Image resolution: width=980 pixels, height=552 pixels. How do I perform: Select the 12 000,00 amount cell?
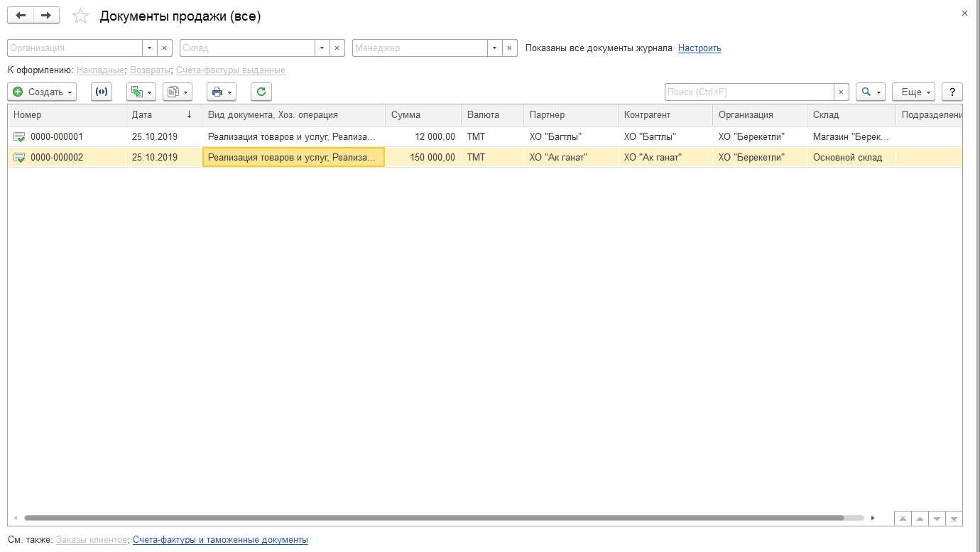[x=423, y=136]
